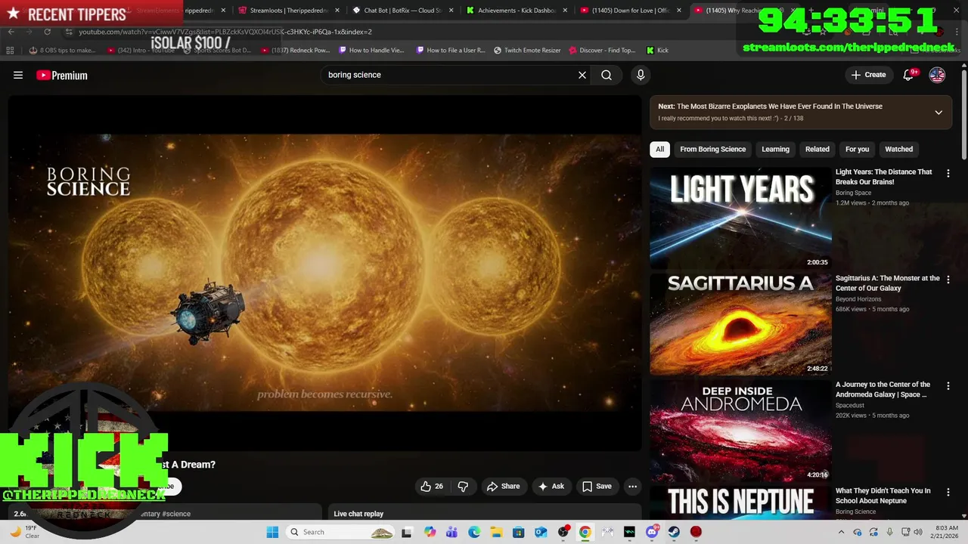Open 'What They Didn't Teach You' title
968x544 pixels.
click(883, 496)
